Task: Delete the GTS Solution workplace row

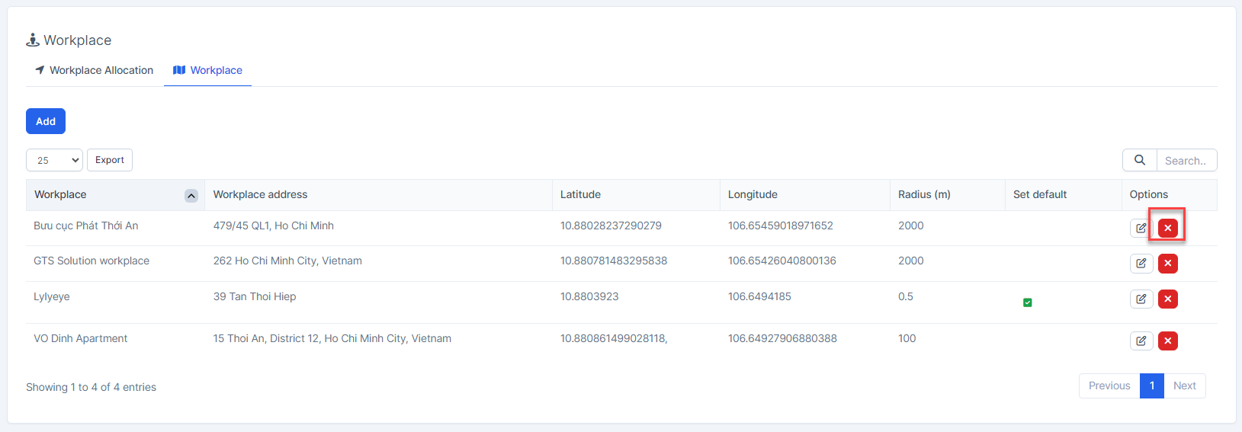Action: 1167,264
